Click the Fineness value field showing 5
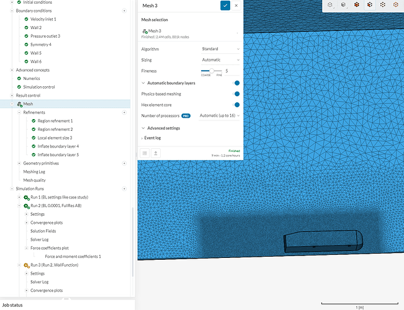404x310 pixels. (232, 71)
